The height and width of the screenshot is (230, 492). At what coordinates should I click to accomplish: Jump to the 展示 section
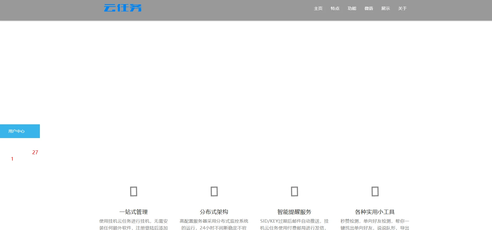tap(385, 9)
